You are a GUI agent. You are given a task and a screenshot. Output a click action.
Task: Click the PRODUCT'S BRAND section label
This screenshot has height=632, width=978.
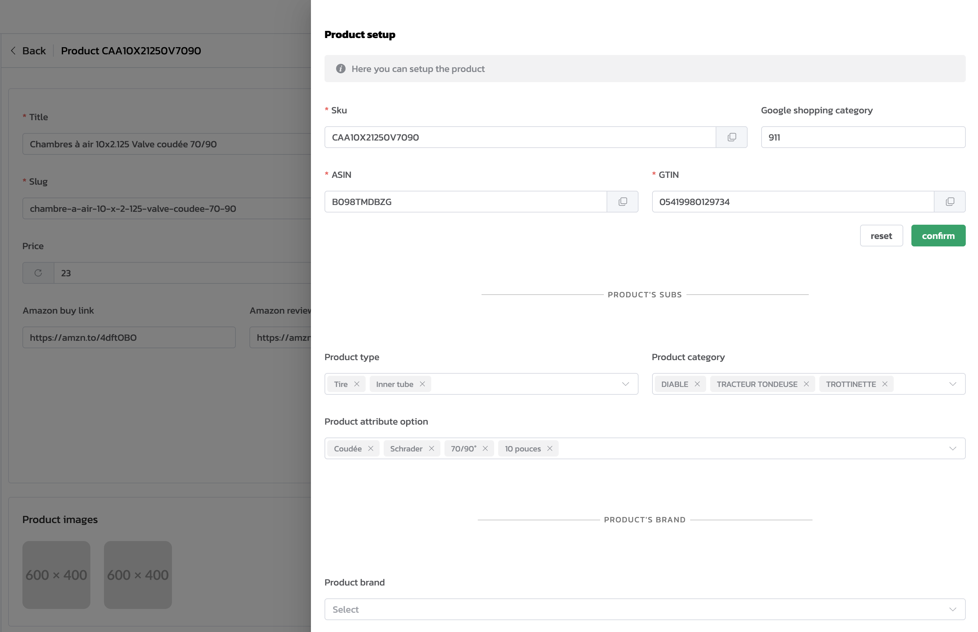click(x=645, y=520)
